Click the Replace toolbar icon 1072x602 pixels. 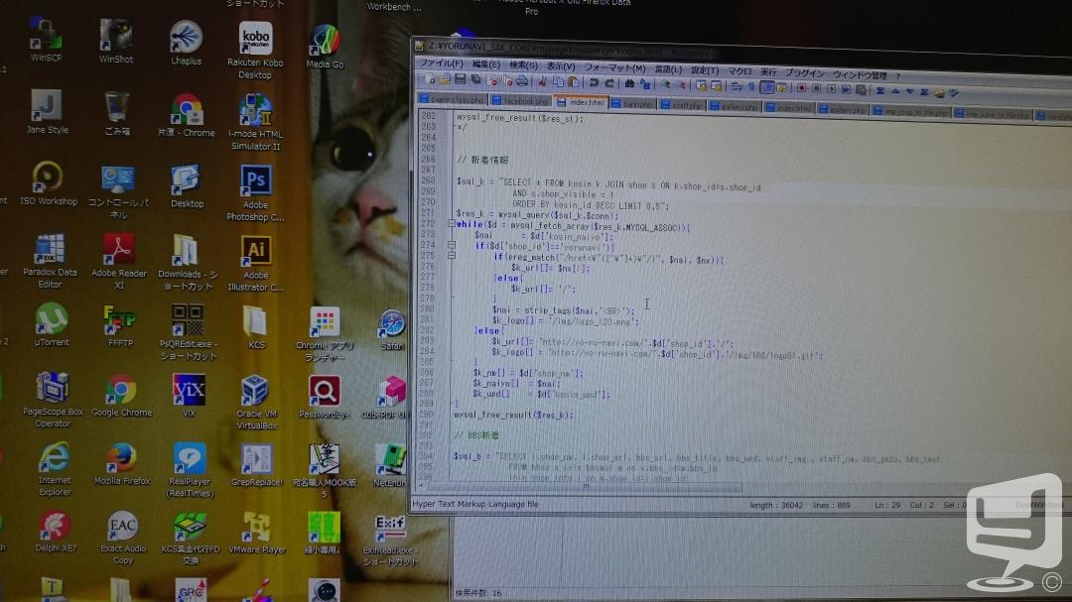point(645,84)
